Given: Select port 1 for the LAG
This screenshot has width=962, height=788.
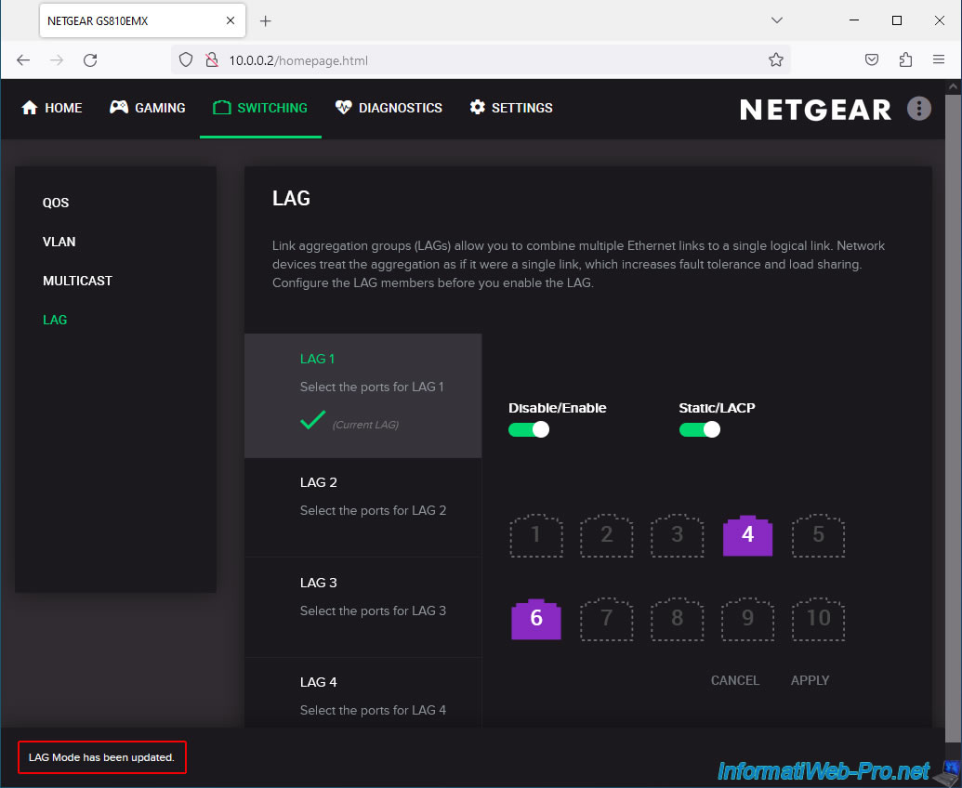Looking at the screenshot, I should tap(536, 535).
